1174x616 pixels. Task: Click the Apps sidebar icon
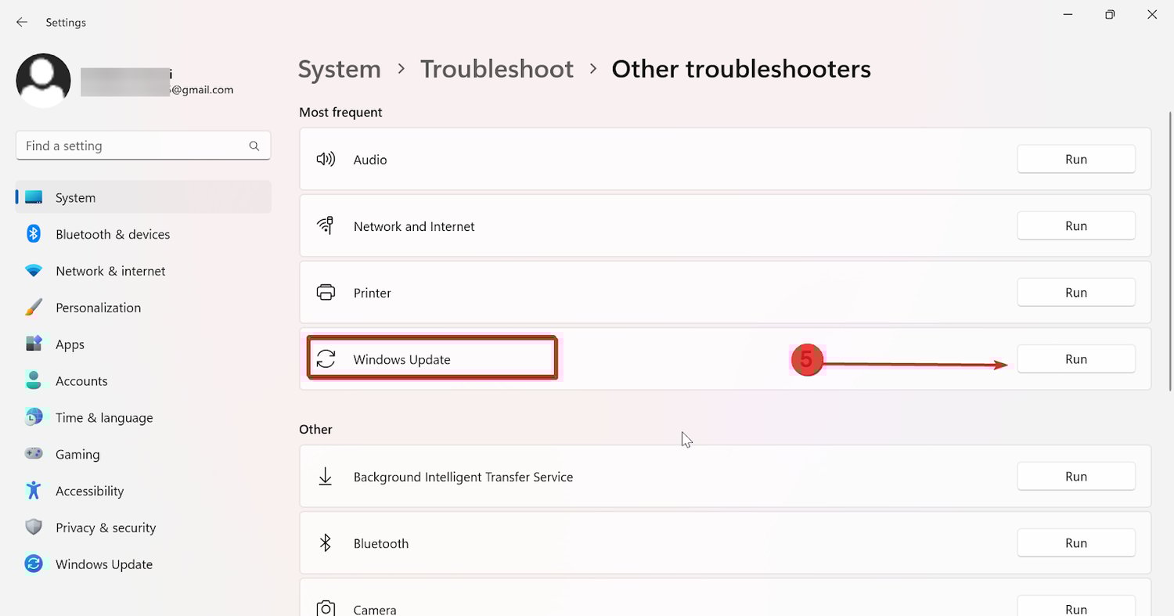(x=34, y=344)
